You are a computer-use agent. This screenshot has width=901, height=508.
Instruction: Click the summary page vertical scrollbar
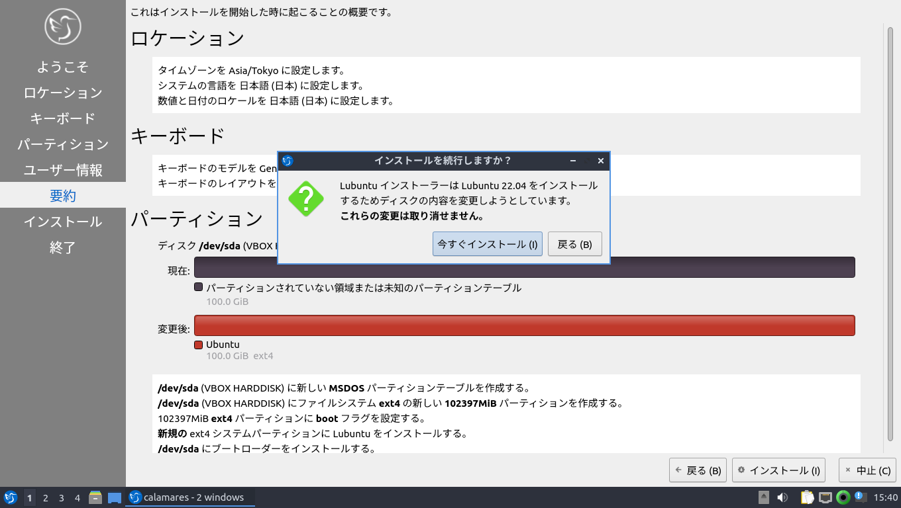pos(890,235)
